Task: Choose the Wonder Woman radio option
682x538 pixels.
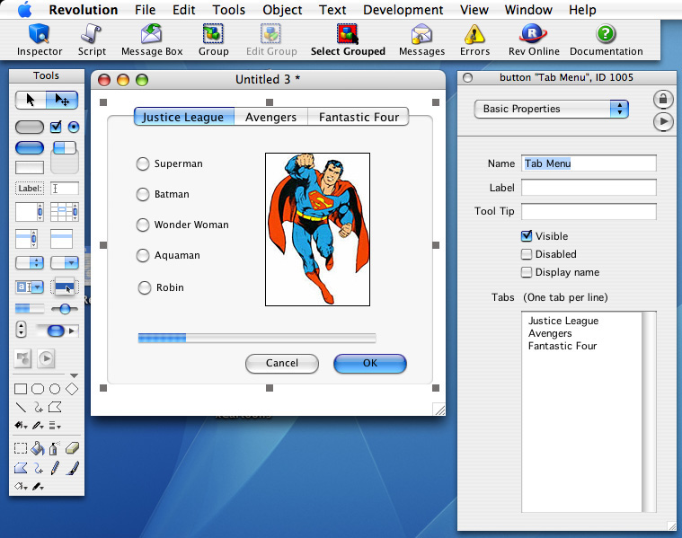Action: [x=143, y=225]
